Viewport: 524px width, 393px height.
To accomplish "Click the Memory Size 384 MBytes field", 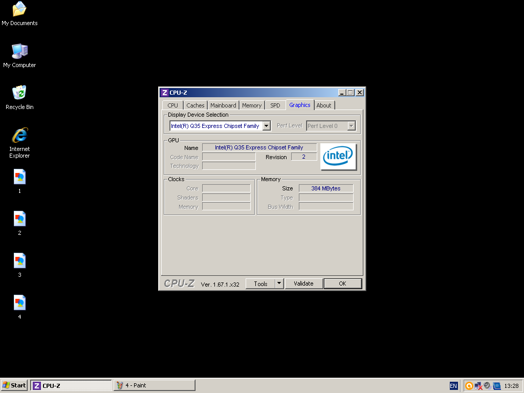I will tap(326, 188).
